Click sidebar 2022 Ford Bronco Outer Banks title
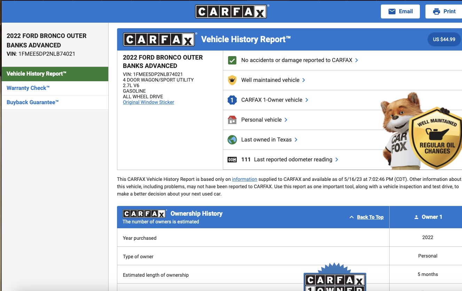The image size is (462, 291). click(x=47, y=40)
